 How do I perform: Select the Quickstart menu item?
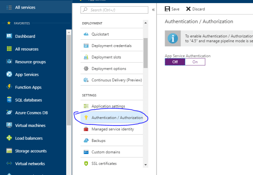112,34
